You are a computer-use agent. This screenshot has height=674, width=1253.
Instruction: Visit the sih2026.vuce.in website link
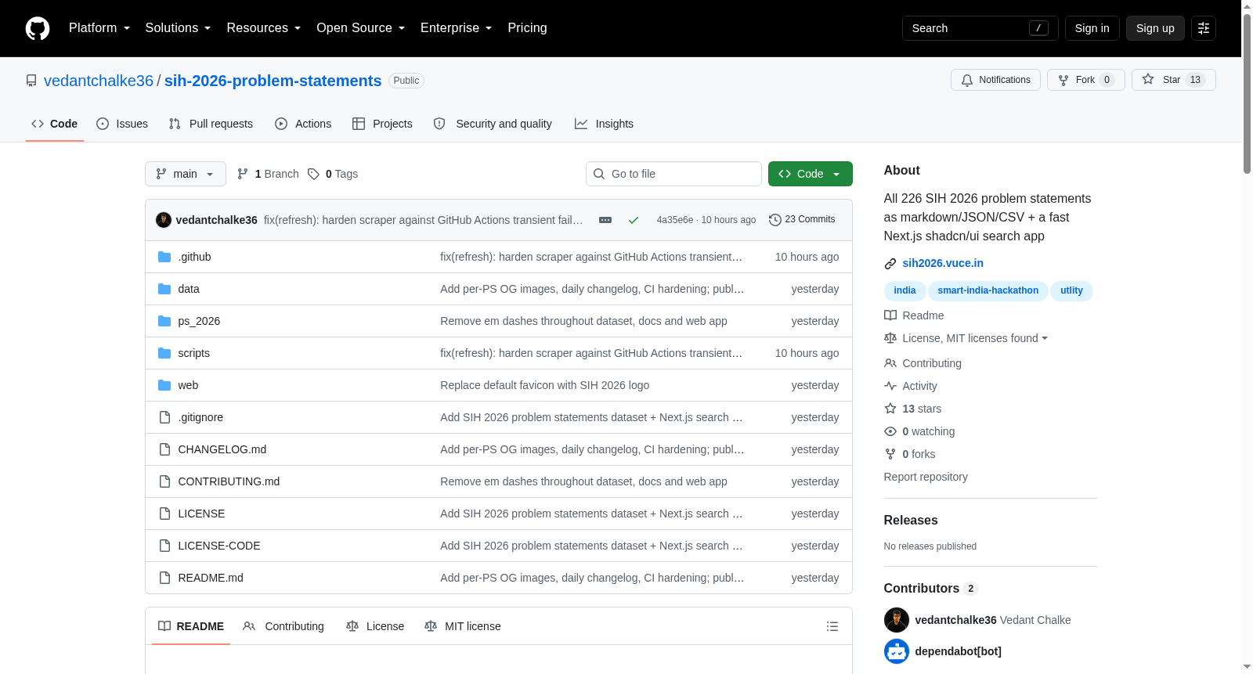click(x=943, y=263)
